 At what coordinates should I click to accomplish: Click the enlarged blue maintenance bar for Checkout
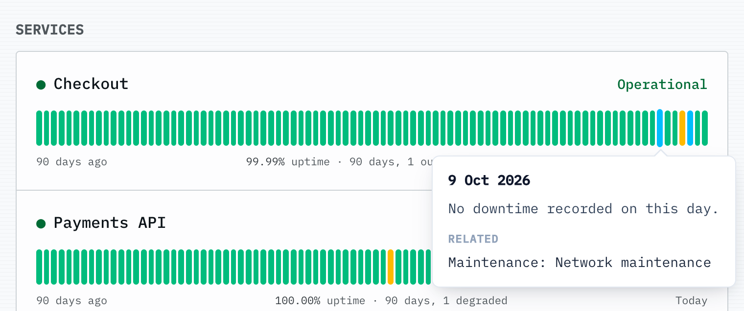[x=660, y=128]
